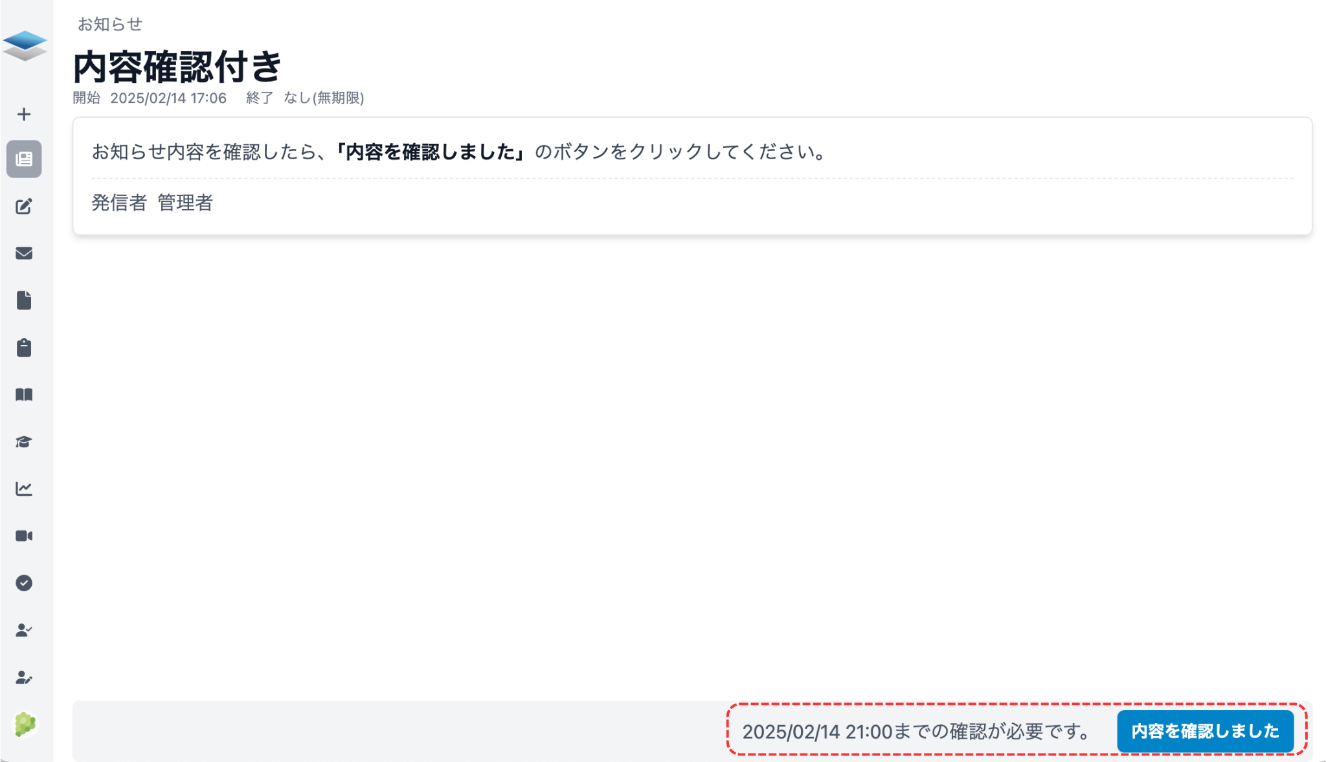Click the 内容を確認しました confirmation button
This screenshot has width=1326, height=762.
(x=1206, y=731)
